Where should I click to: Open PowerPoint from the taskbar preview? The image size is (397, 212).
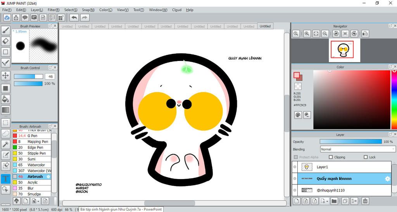[x=121, y=209]
